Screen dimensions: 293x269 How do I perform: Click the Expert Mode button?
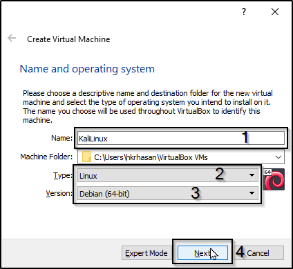tap(146, 253)
